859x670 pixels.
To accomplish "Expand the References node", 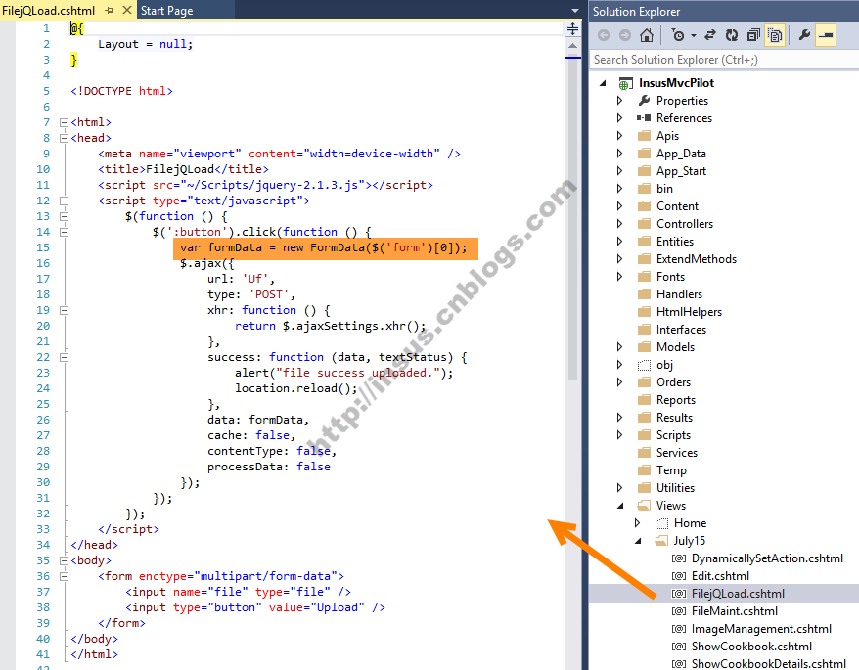I will point(619,117).
